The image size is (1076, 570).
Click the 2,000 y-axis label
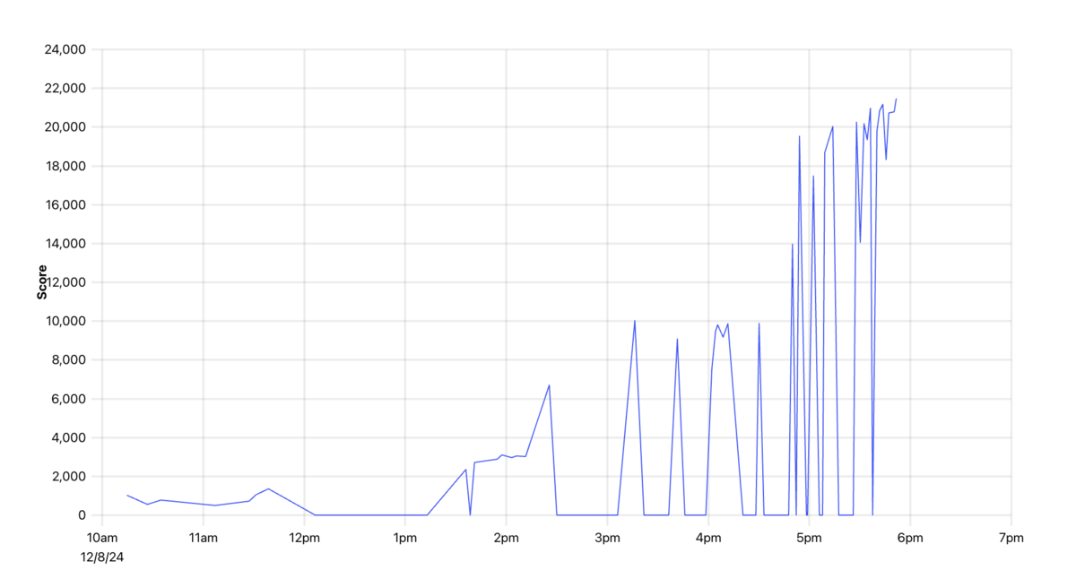68,477
